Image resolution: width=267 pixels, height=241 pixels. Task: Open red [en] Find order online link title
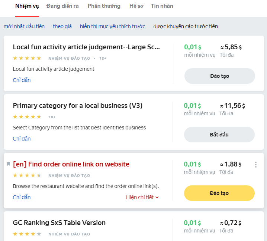point(71,164)
